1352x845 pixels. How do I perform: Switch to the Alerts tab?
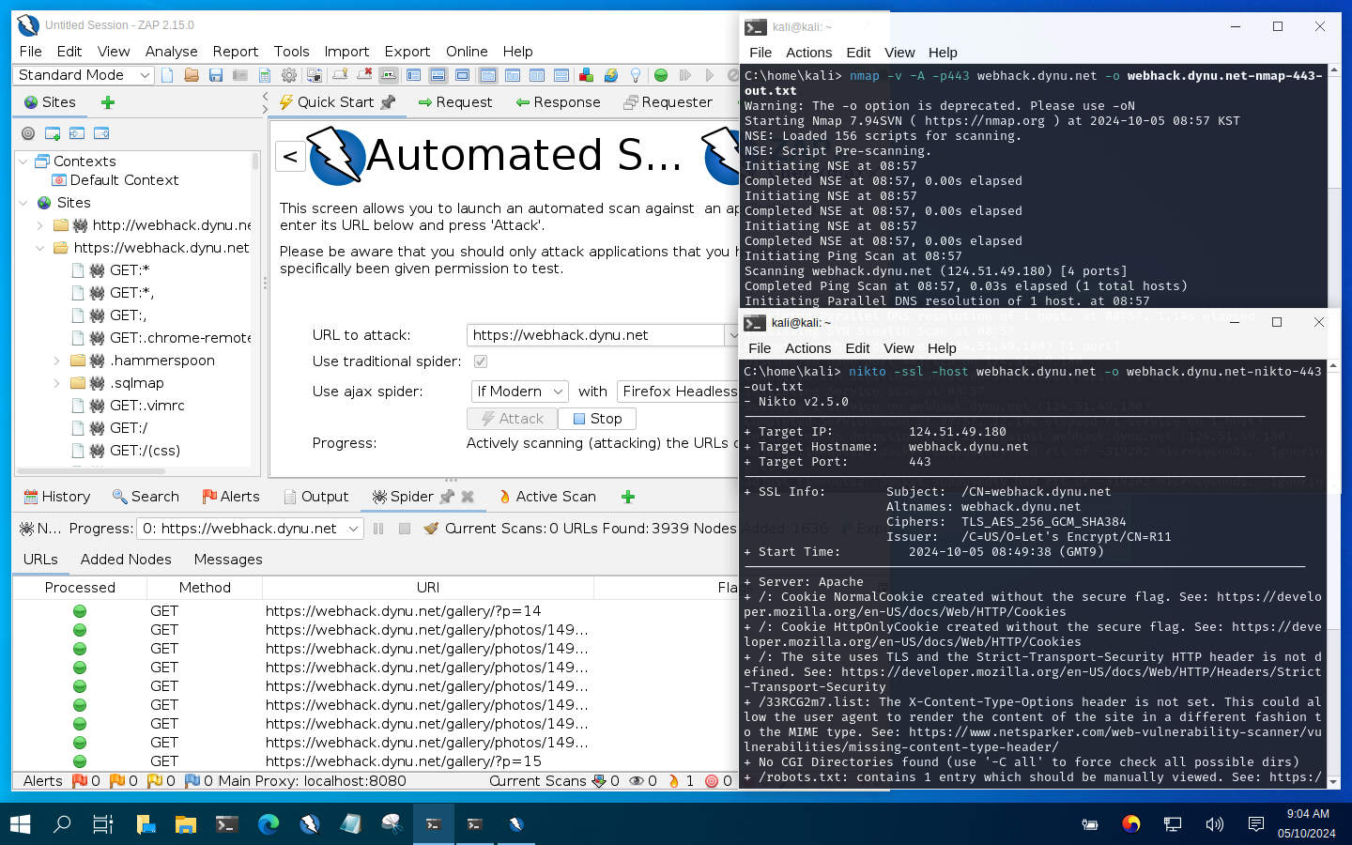231,497
